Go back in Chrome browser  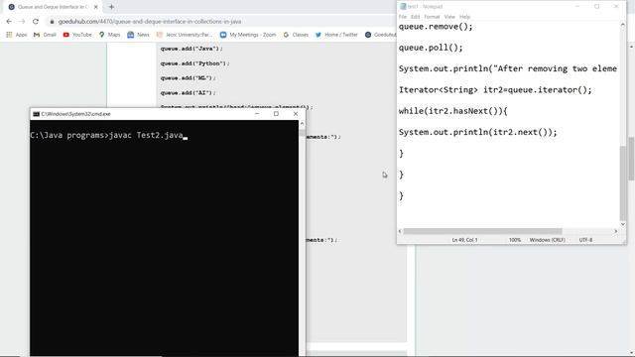click(x=9, y=22)
